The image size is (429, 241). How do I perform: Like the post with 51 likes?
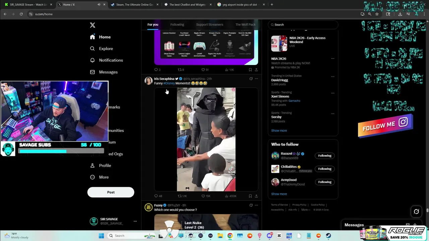pos(205,70)
